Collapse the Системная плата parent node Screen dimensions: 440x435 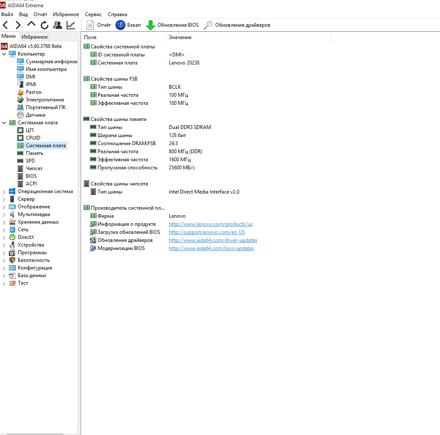coord(4,123)
